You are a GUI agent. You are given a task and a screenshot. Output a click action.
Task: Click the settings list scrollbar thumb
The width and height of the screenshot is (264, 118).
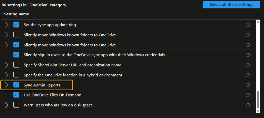[x=258, y=100]
